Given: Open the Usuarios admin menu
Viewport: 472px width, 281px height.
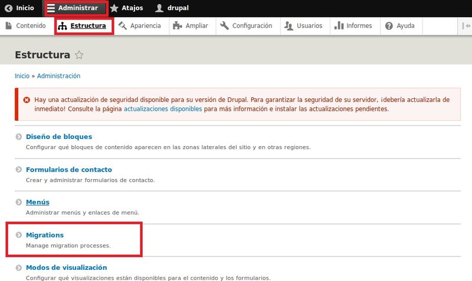Looking at the screenshot, I should tap(303, 26).
